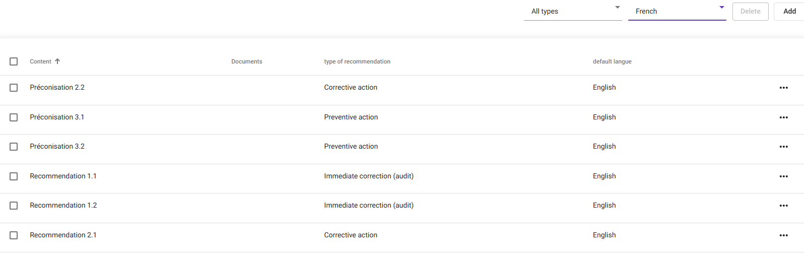Click the default langue column header

click(612, 61)
